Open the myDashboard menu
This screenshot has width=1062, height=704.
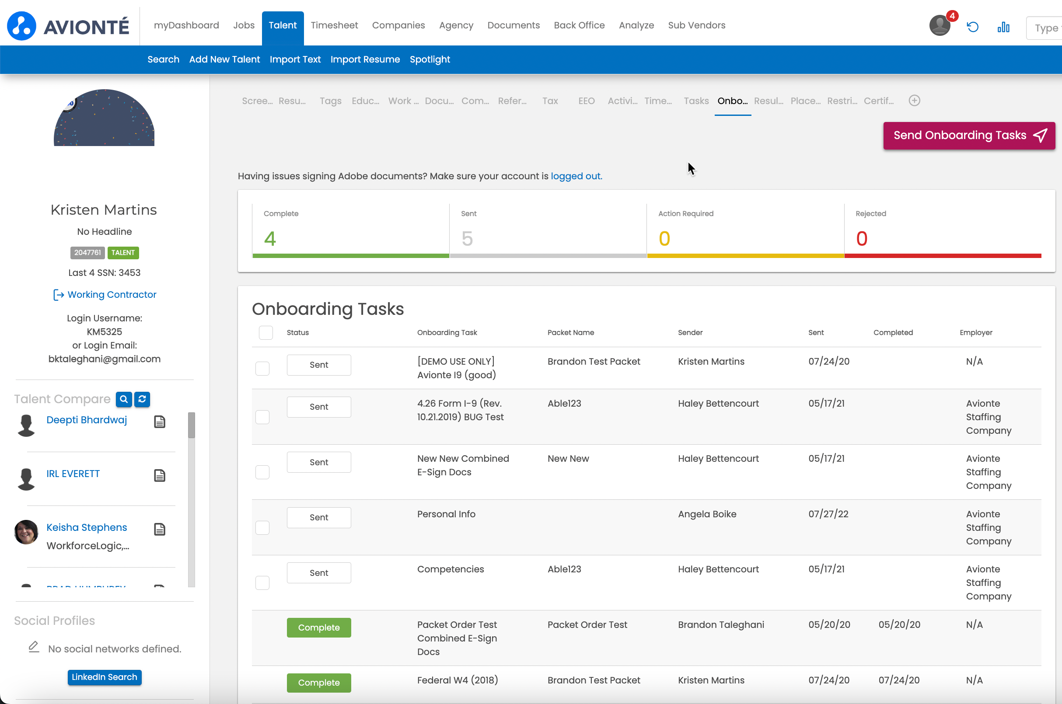pos(186,26)
